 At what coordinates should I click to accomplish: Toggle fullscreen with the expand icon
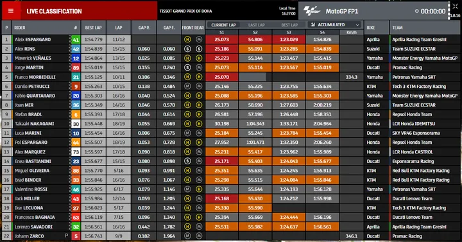pos(456,7)
